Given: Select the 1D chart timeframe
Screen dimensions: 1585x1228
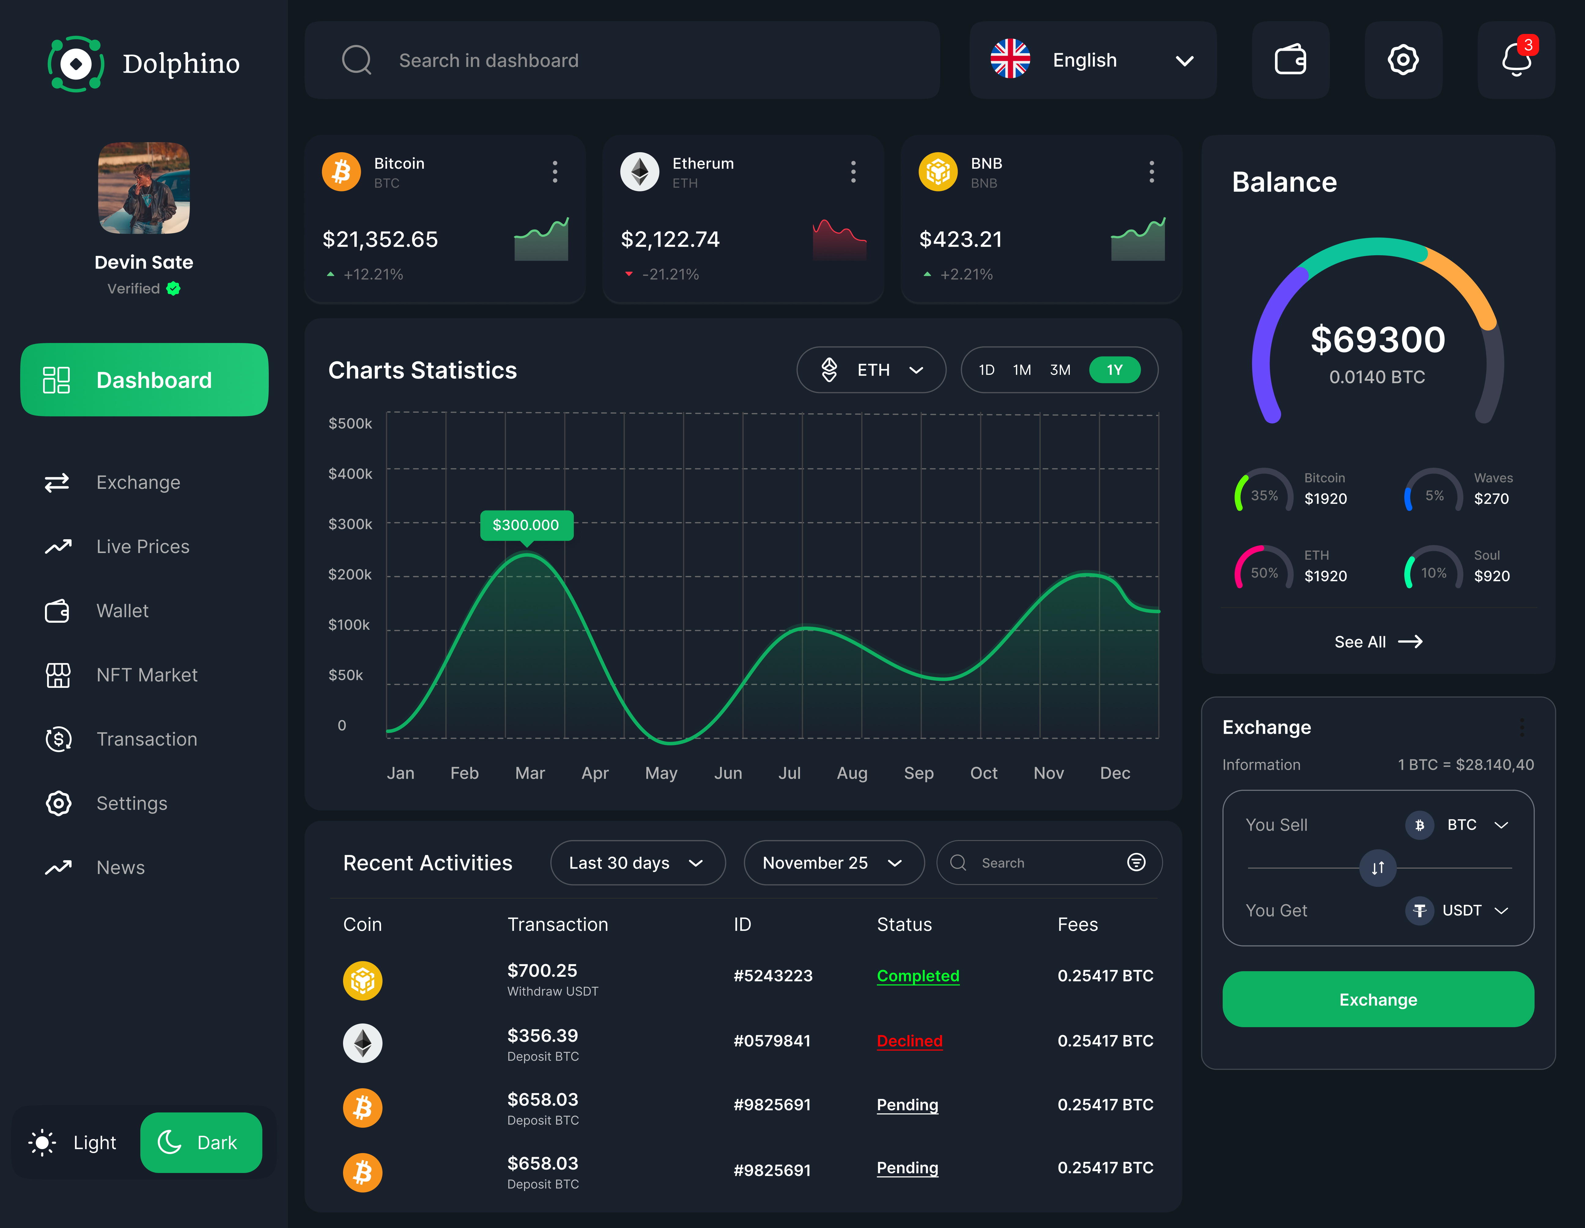Looking at the screenshot, I should 986,369.
